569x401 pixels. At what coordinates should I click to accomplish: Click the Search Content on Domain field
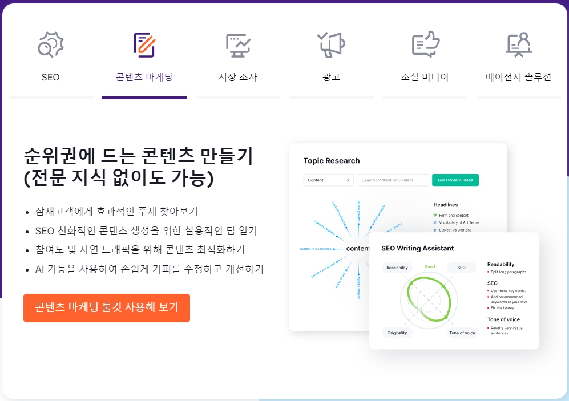pos(393,180)
